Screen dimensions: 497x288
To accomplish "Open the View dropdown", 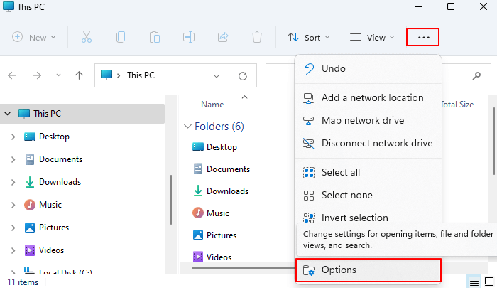I will [373, 37].
